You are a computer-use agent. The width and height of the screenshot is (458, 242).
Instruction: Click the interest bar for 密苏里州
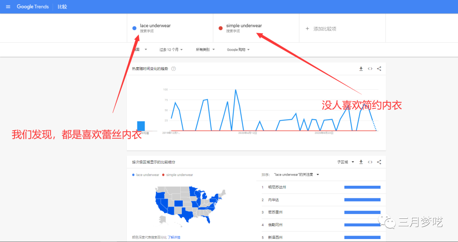coord(362,212)
